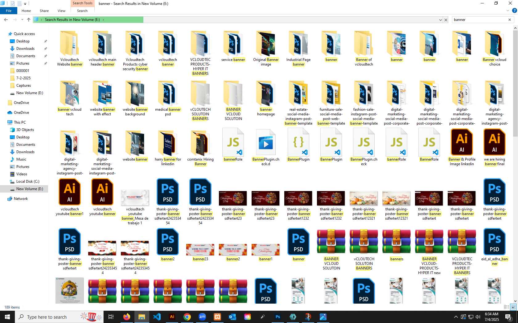Select the Search Tools contextual tab

(x=82, y=3)
